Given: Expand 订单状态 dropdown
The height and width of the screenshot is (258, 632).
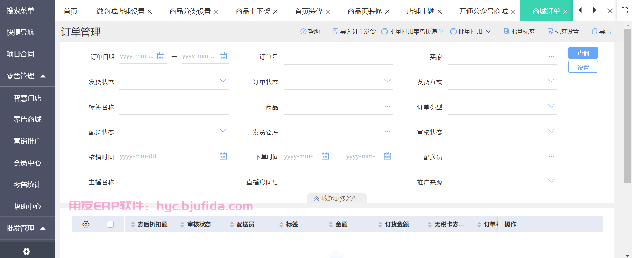Looking at the screenshot, I should pos(387,81).
